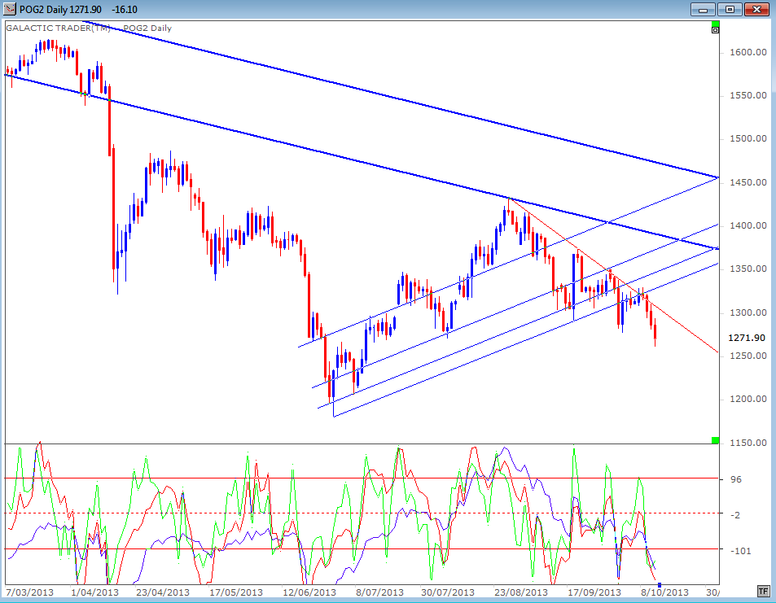Click the 17/09/2013 date label
The width and height of the screenshot is (776, 603).
pyautogui.click(x=594, y=592)
